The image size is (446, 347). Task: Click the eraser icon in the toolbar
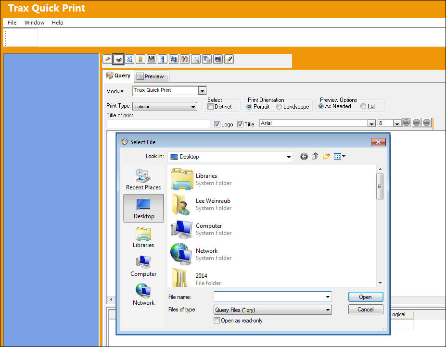pos(107,60)
